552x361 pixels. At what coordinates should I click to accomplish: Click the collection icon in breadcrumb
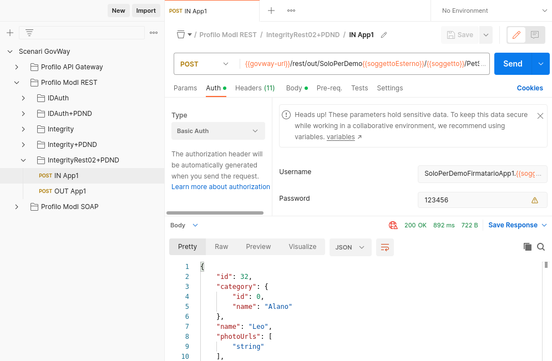pyautogui.click(x=181, y=34)
